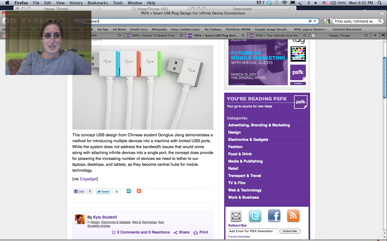Open the Bookmarks menu
The width and height of the screenshot is (387, 241).
98,3
